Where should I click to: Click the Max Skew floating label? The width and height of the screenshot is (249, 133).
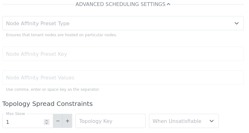[15, 114]
